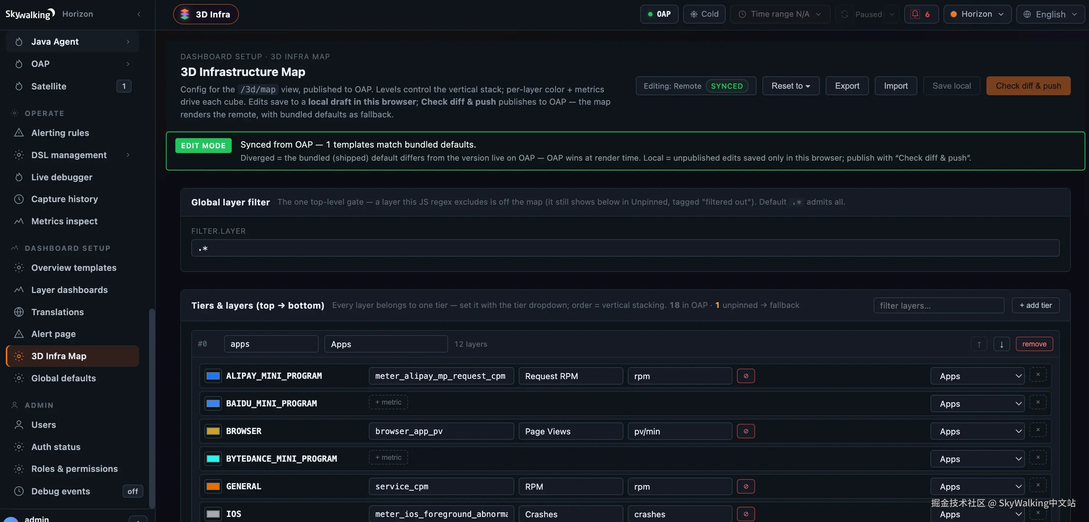Move the apps tier down with the arrow

[x=1001, y=344]
